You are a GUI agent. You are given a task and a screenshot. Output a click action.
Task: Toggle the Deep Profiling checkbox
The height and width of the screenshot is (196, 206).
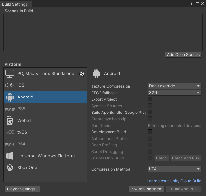(x=150, y=145)
